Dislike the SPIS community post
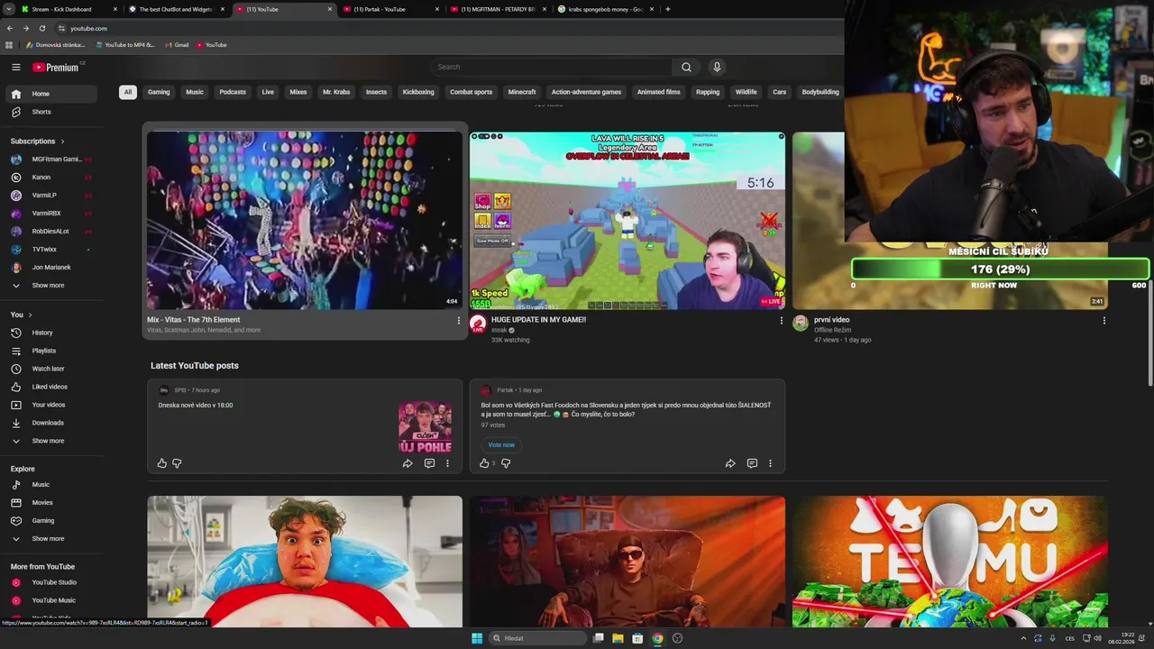1154x649 pixels. 177,463
